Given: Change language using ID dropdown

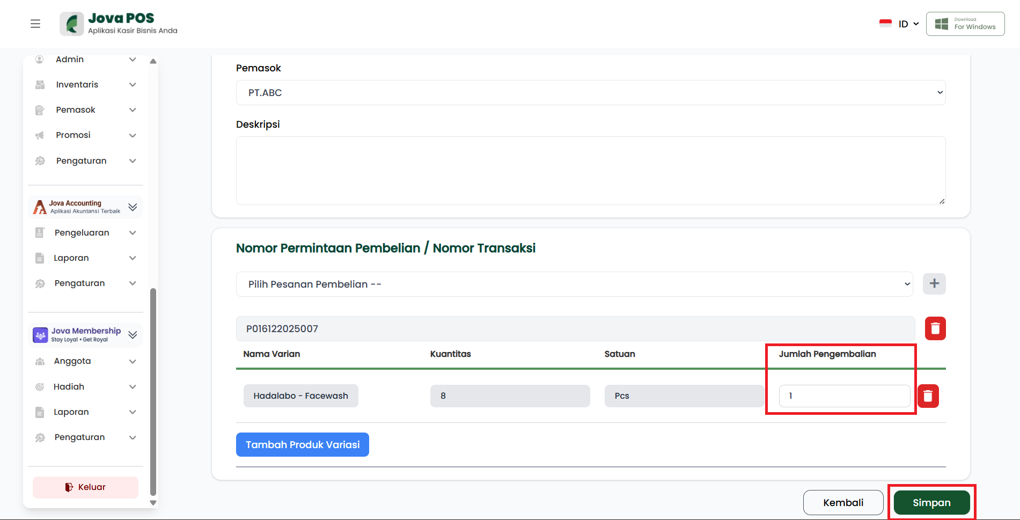Looking at the screenshot, I should coord(907,24).
